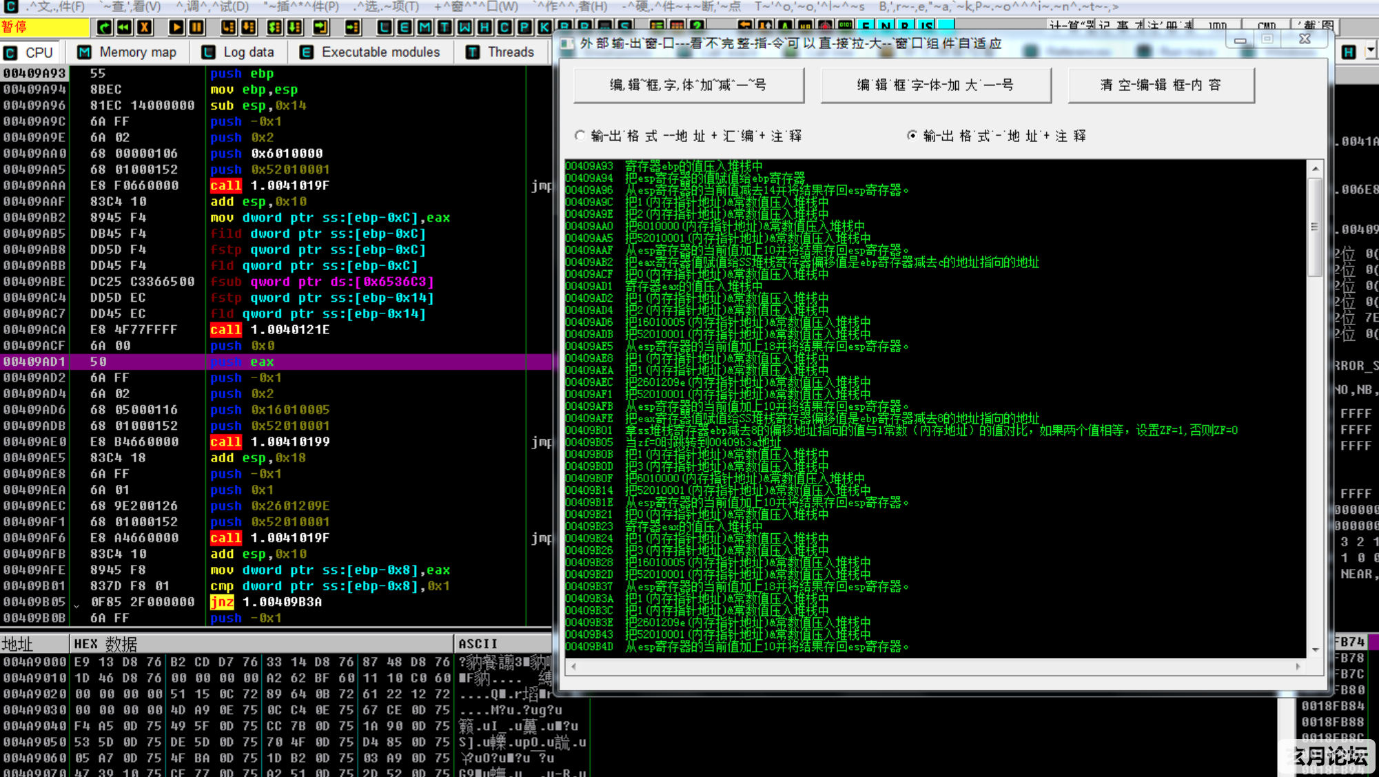1379x777 pixels.
Task: Pause execution with the pause toolbar icon
Action: tap(196, 28)
